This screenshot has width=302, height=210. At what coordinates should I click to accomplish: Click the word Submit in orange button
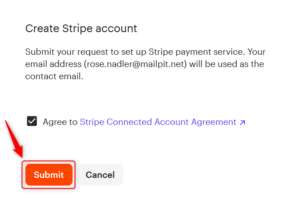click(x=49, y=175)
